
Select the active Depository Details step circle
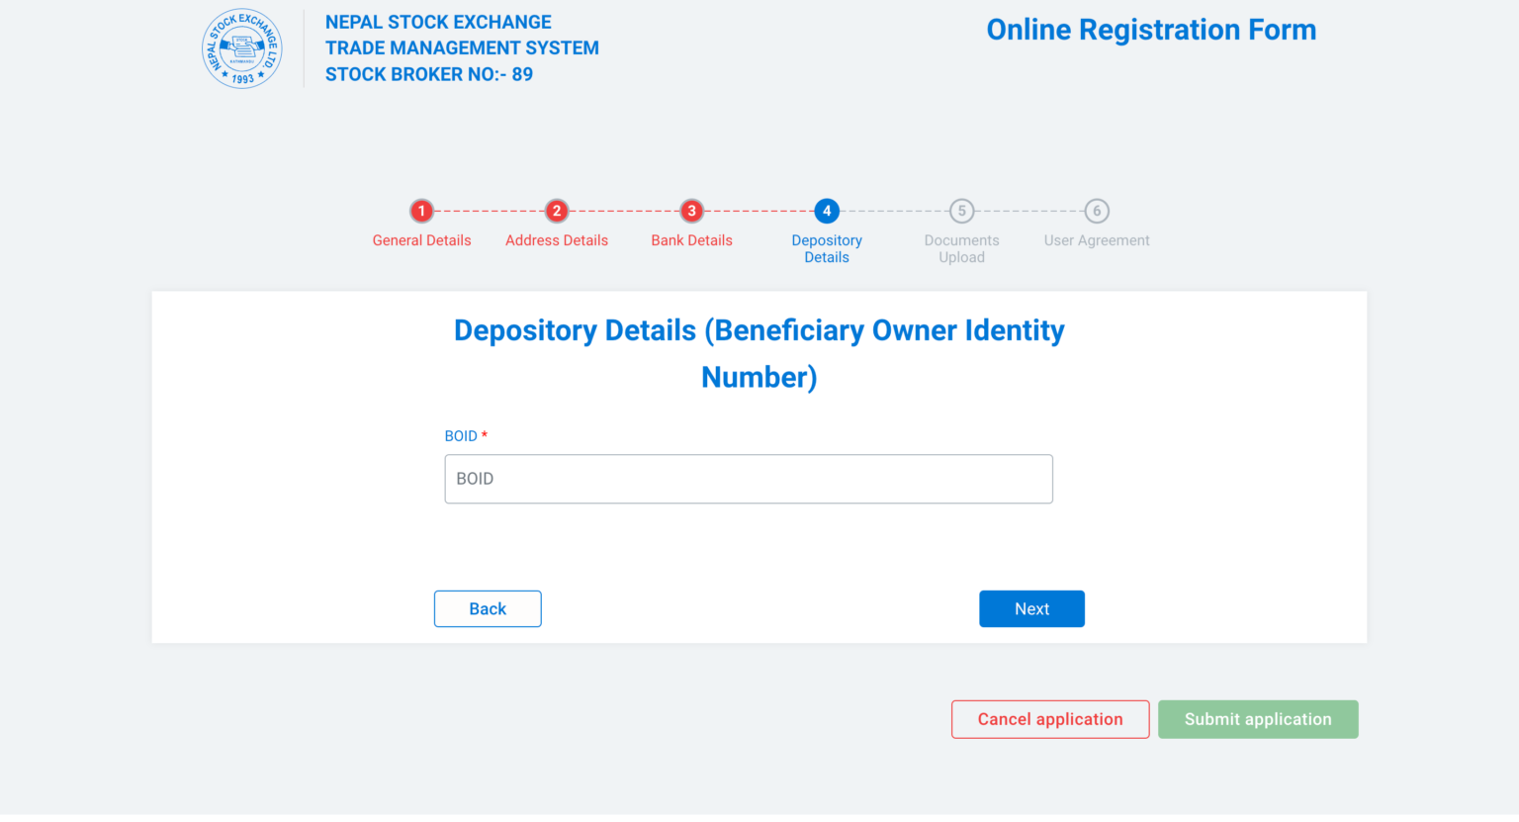tap(827, 211)
